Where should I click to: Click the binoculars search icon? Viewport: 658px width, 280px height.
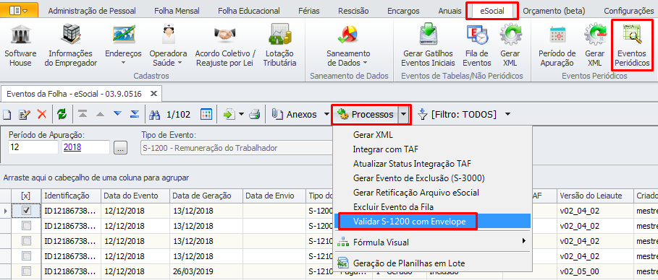154,114
